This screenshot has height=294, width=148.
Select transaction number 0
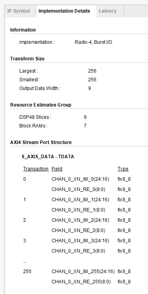[24, 179]
